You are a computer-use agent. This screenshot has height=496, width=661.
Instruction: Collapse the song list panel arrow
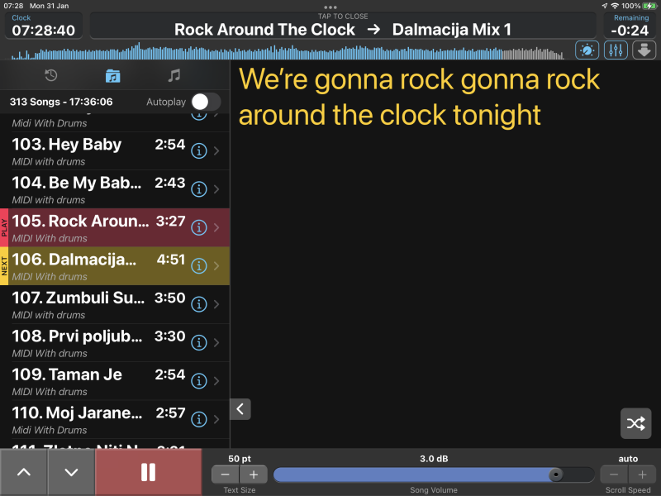[x=240, y=408]
